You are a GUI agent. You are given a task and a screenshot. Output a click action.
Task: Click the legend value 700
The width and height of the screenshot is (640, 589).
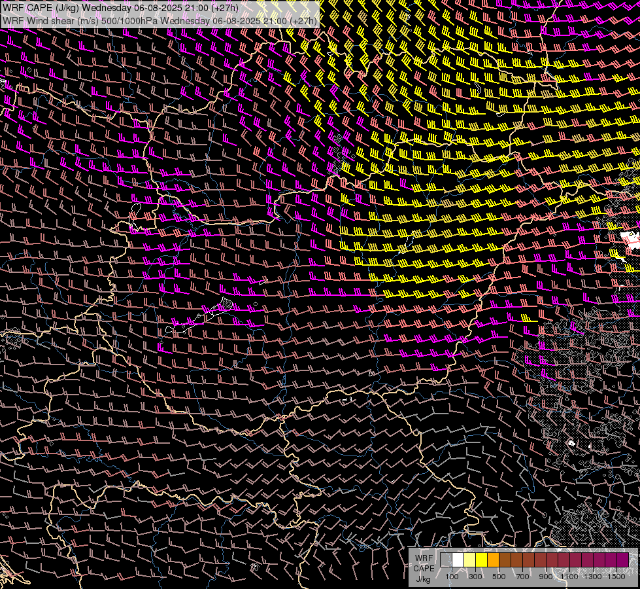tap(522, 577)
